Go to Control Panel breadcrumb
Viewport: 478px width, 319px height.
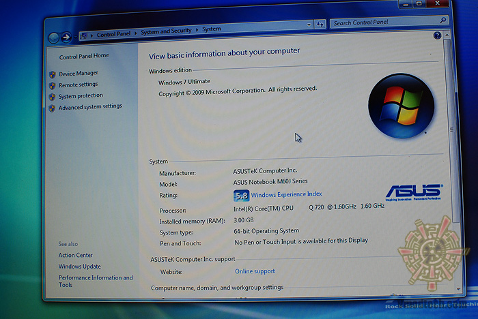click(x=113, y=34)
